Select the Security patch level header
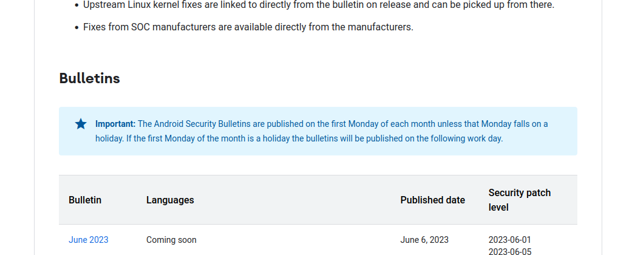This screenshot has height=255, width=632. (x=519, y=200)
